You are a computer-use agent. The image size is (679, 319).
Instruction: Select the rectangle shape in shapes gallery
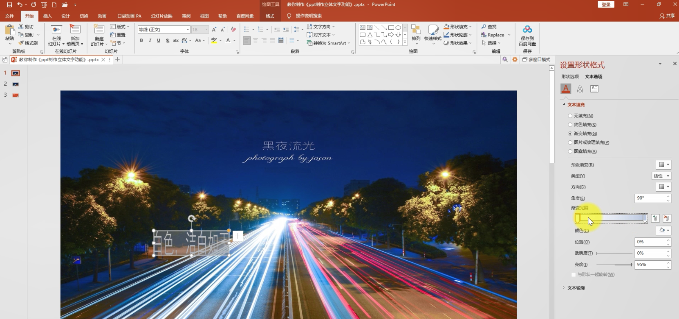click(x=391, y=27)
